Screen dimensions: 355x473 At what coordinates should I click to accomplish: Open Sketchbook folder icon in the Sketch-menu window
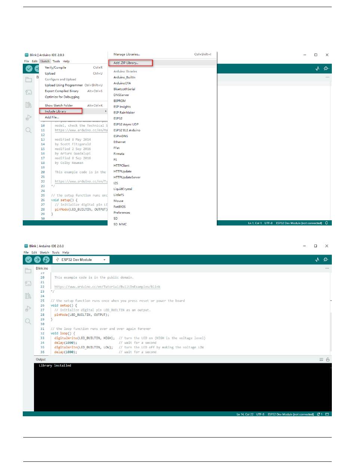point(28,80)
